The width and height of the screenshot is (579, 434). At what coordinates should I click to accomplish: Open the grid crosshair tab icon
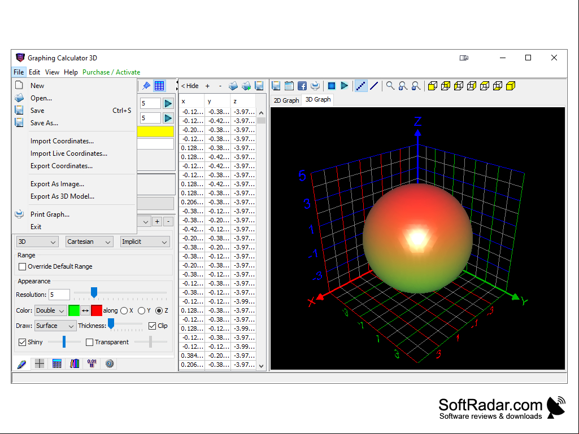click(x=40, y=364)
